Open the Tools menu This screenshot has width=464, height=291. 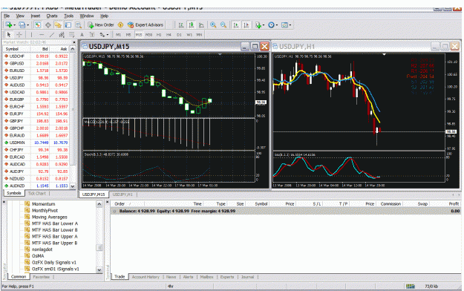coord(68,16)
